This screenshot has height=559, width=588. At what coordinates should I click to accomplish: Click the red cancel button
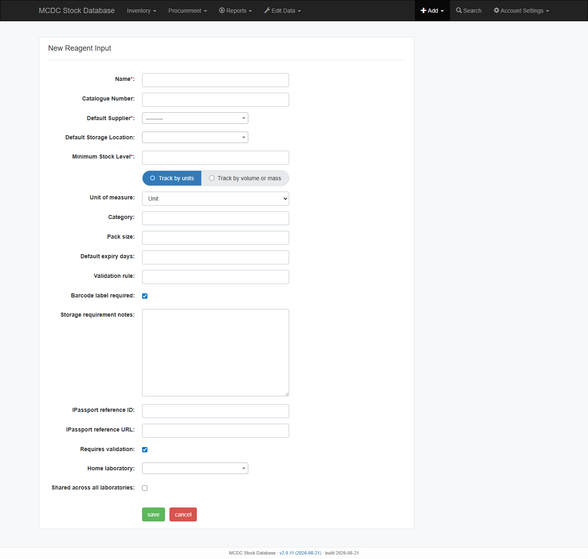[183, 514]
